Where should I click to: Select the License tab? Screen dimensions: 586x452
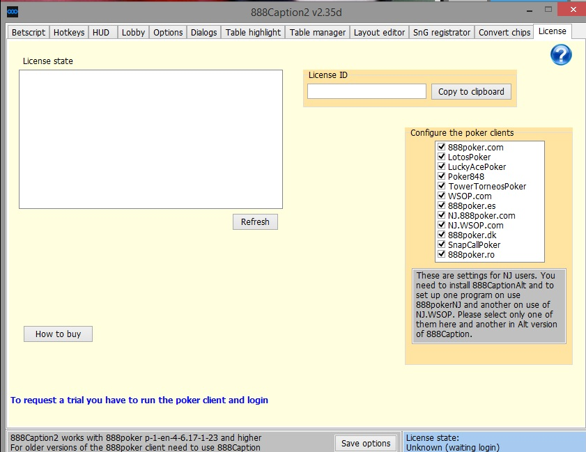click(x=553, y=31)
